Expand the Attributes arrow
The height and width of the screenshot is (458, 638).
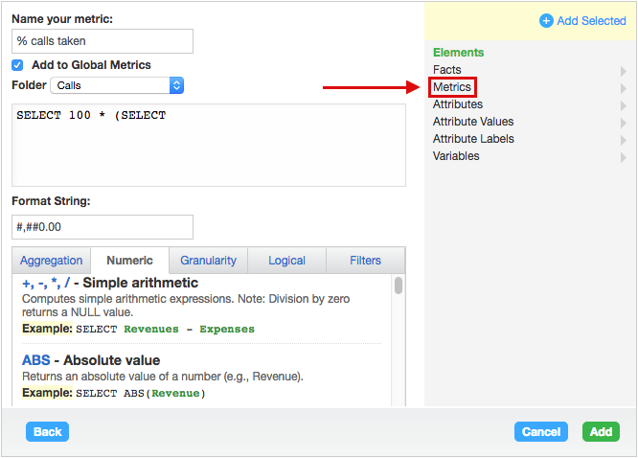tap(624, 105)
